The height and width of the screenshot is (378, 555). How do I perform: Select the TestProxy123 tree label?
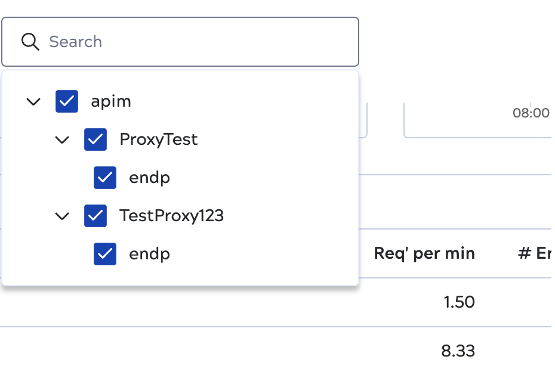click(x=171, y=216)
